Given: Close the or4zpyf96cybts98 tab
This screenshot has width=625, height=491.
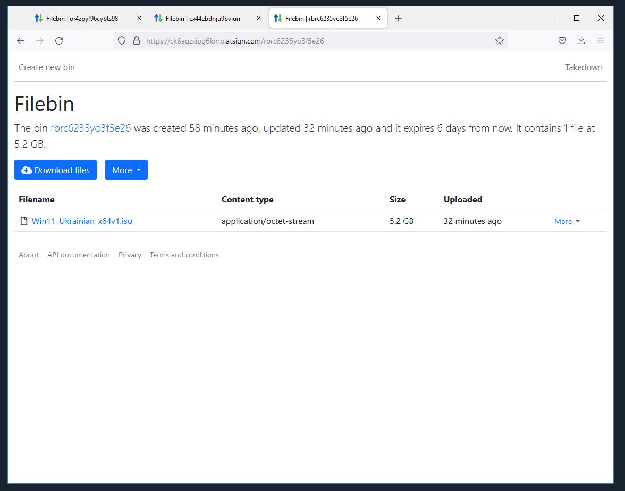Looking at the screenshot, I should pos(139,19).
